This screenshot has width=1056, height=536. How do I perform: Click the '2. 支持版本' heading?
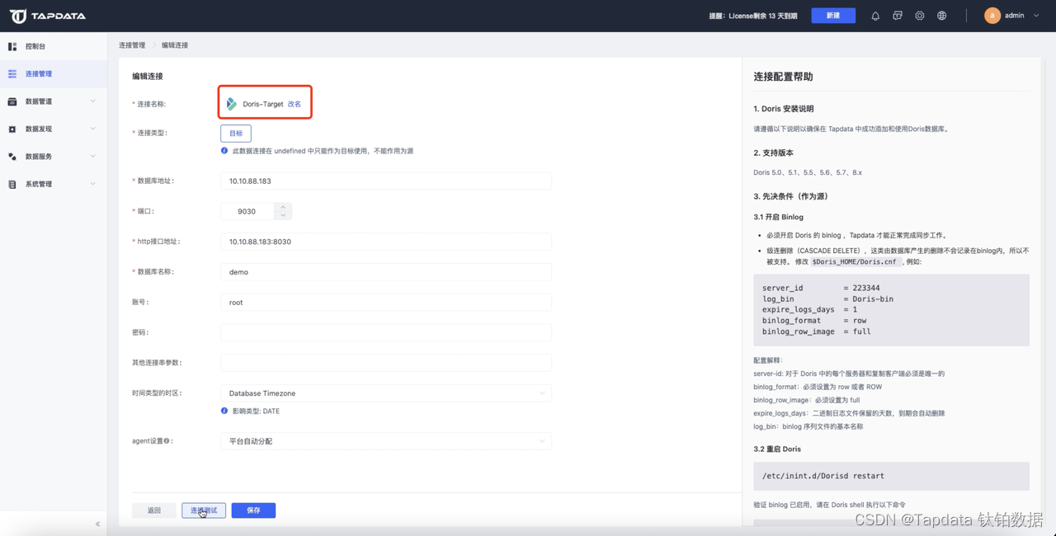(x=773, y=153)
